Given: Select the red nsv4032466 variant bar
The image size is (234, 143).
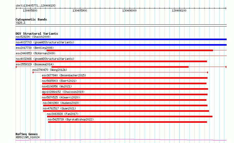Looking at the screenshot, I should coord(111,61).
